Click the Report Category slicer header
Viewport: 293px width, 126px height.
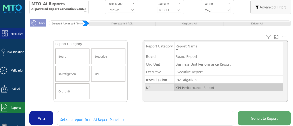(69, 44)
